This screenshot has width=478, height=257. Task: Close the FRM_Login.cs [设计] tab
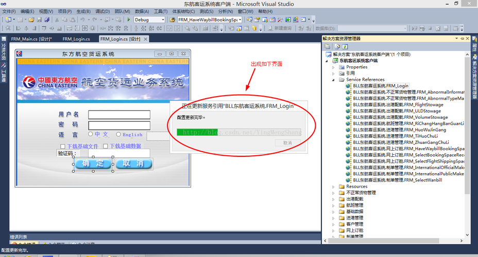click(x=146, y=39)
